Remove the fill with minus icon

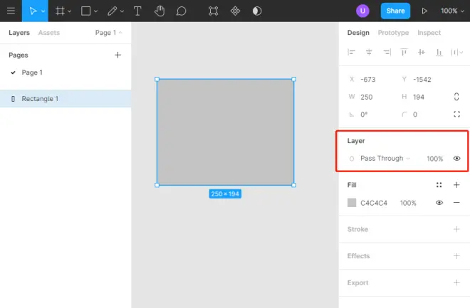point(456,203)
